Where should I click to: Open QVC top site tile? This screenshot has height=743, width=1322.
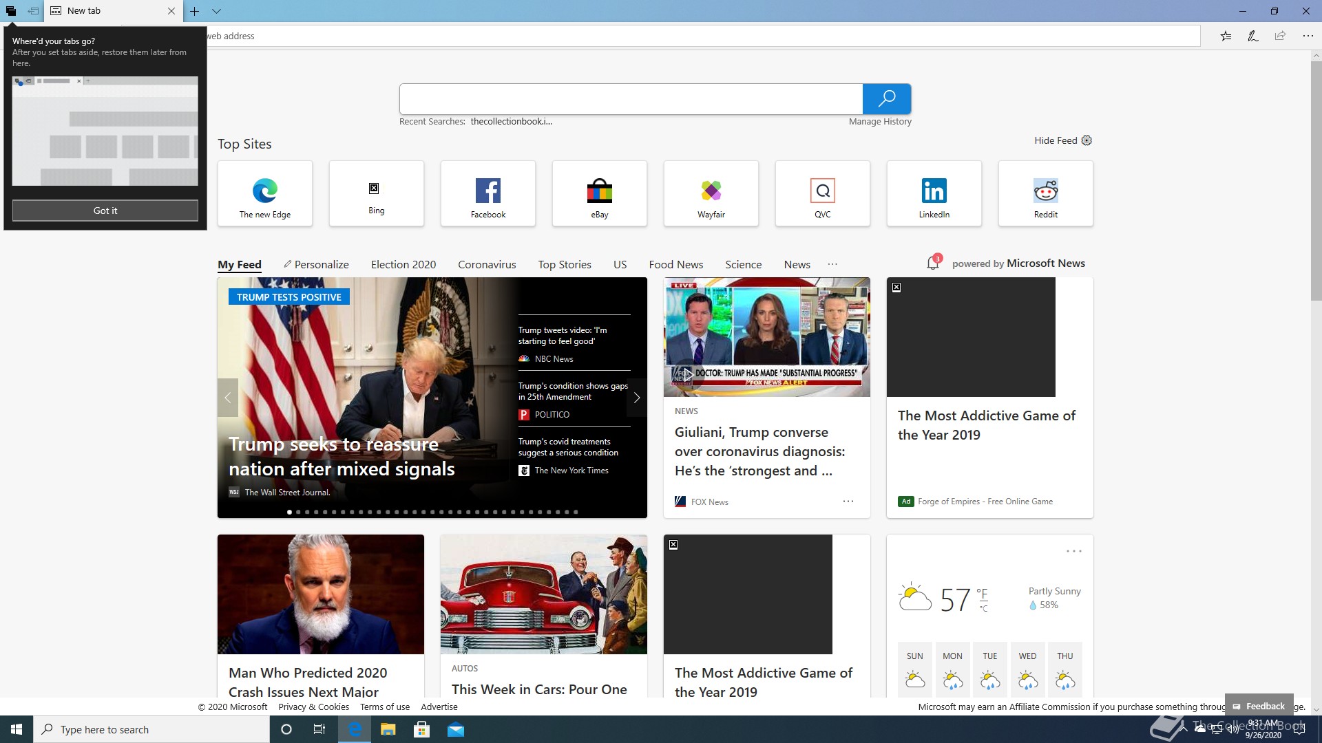823,193
